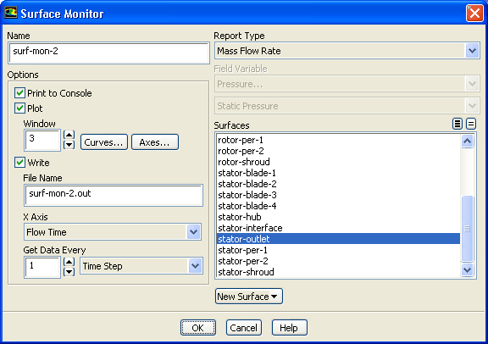Select all surfaces with the list icon
This screenshot has width=488, height=344.
(457, 124)
